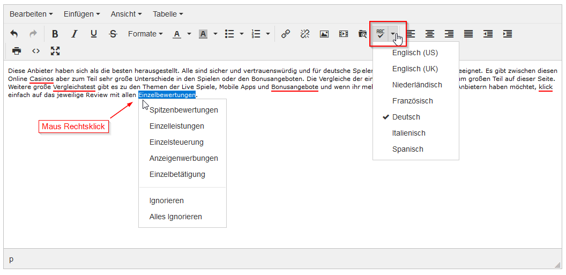
Task: Toggle strikethrough formatting
Action: pyautogui.click(x=113, y=34)
